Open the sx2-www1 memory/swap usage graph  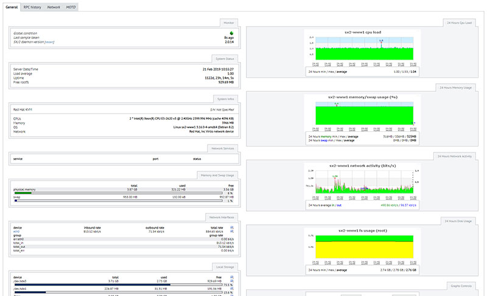click(362, 114)
